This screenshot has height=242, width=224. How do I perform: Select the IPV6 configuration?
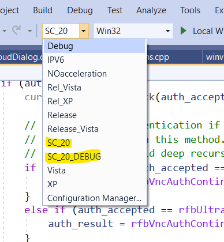pyautogui.click(x=94, y=60)
